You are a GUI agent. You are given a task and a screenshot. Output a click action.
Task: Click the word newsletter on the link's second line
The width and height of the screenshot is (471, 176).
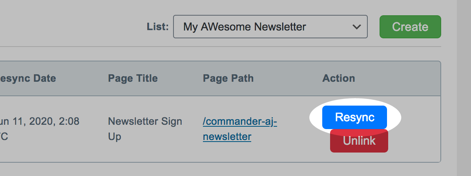click(227, 137)
